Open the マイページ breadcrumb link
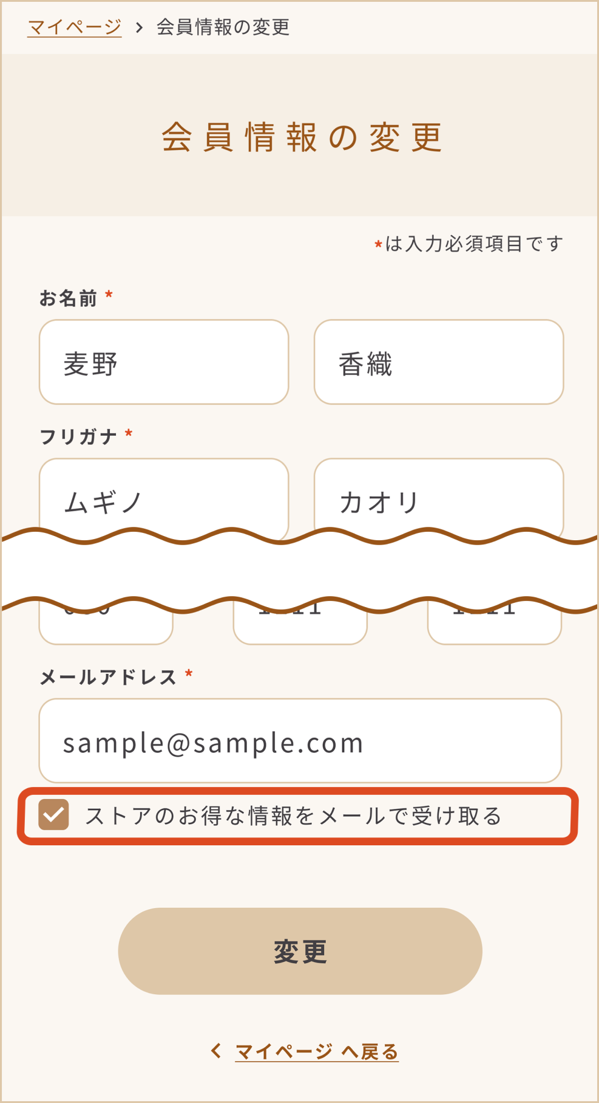The width and height of the screenshot is (599, 1103). coord(75,27)
